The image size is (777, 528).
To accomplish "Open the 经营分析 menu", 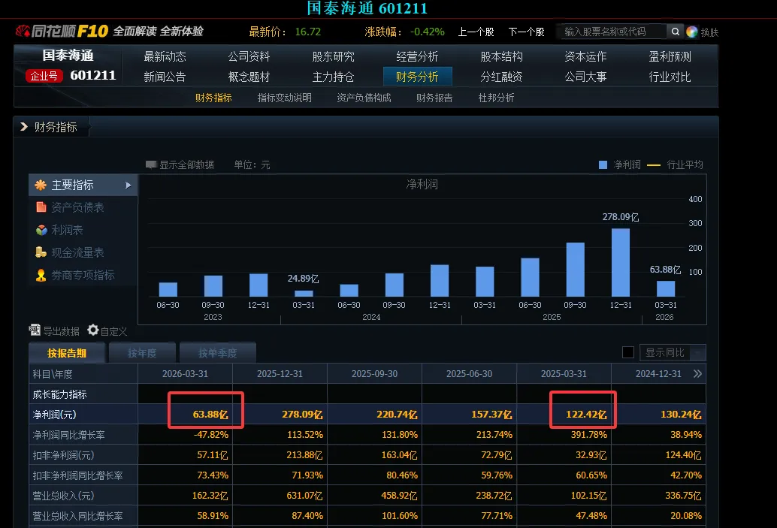I will (417, 56).
